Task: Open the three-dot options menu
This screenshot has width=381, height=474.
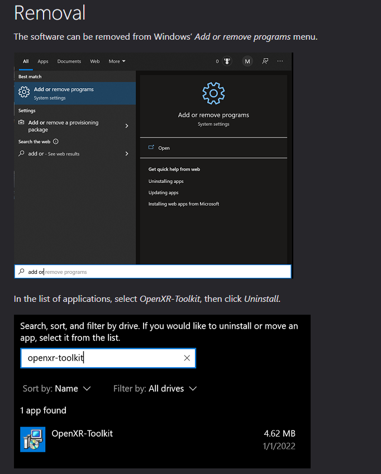Action: [x=280, y=61]
